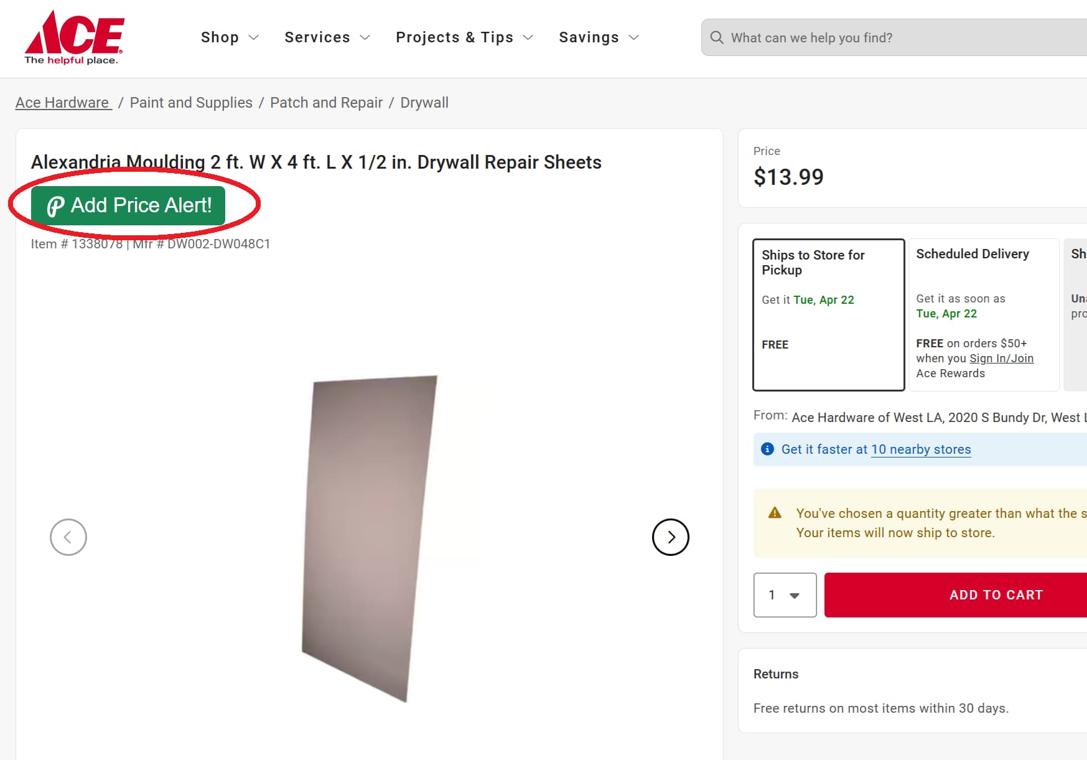Screen dimensions: 1087x760
Task: Navigate to Paint and Supplies breadcrumb
Action: tap(190, 102)
